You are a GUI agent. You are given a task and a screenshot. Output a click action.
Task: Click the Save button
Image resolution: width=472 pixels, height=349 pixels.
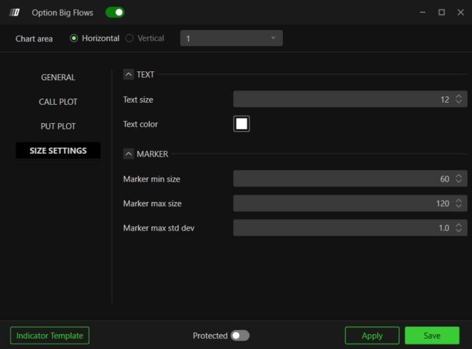432,335
